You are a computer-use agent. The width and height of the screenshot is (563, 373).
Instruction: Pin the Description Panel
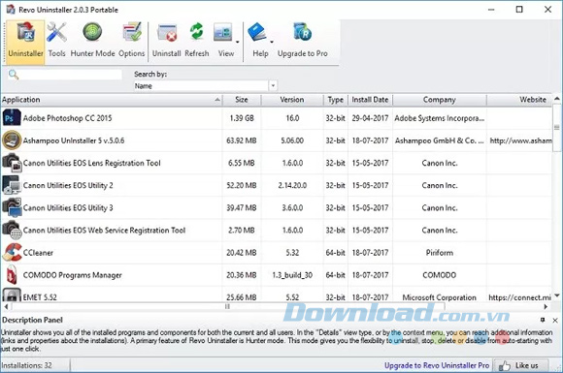click(x=543, y=320)
